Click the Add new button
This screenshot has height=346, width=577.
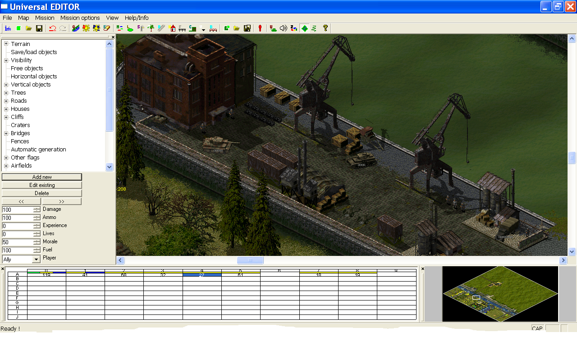[42, 177]
